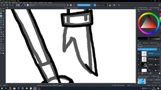Click the Reload brush preset icon
This screenshot has width=161, height=90.
[x=74, y=5]
